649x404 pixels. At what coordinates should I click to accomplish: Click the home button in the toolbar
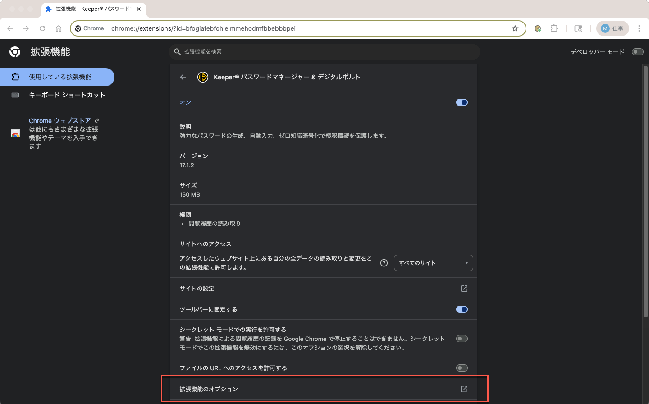coord(59,28)
